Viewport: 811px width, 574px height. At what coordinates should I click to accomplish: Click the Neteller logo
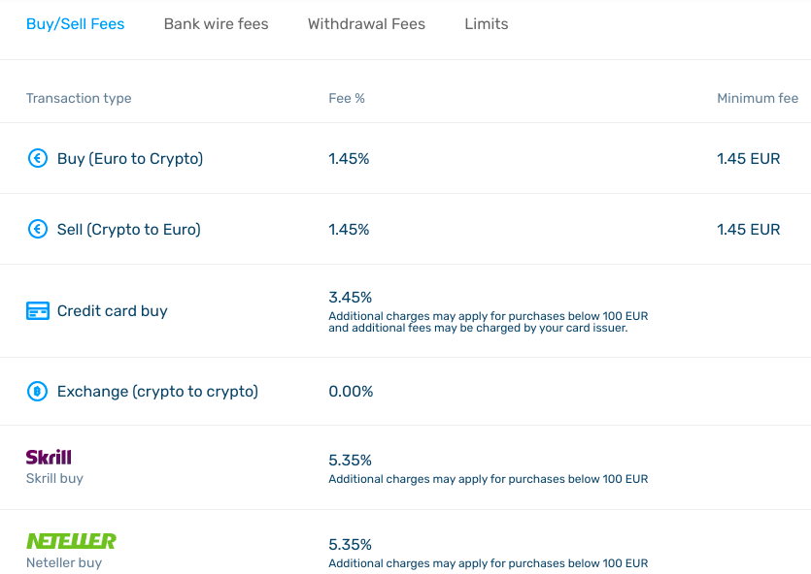pos(71,541)
